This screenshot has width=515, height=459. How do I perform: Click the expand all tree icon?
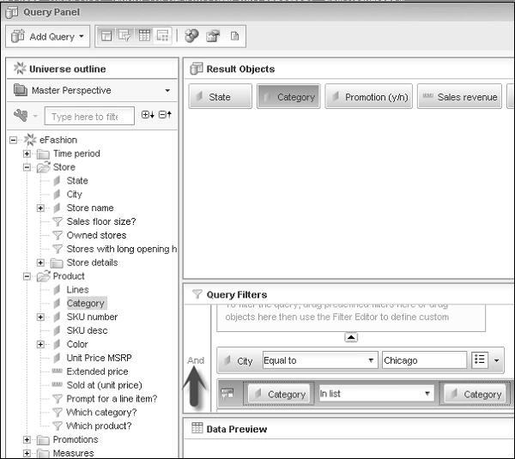click(x=148, y=115)
